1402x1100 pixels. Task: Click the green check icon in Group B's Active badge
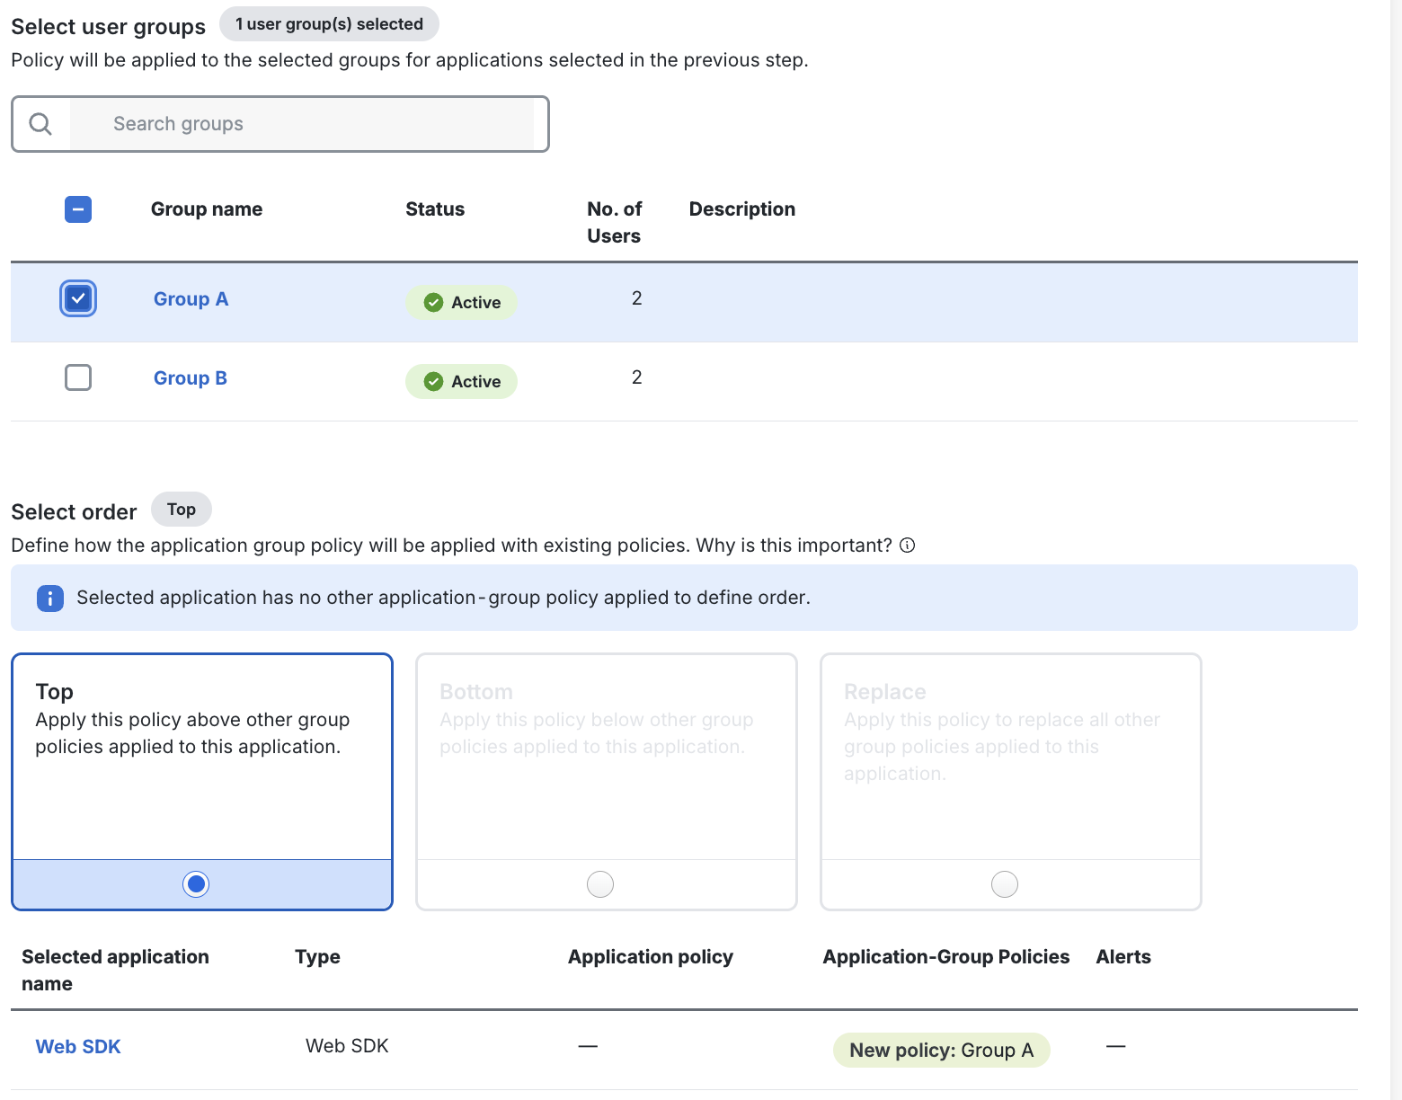[434, 381]
